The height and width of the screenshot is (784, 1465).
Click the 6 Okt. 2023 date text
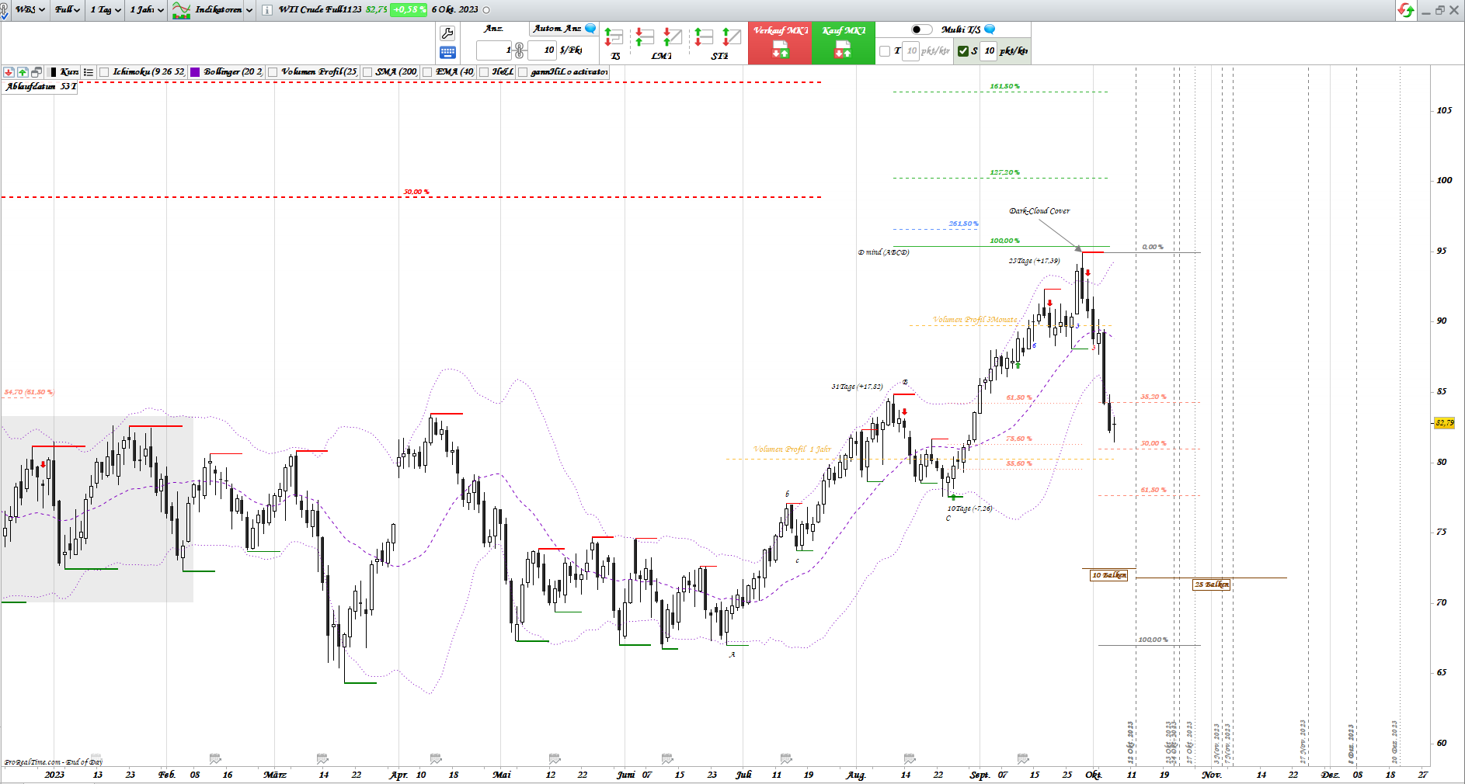[x=455, y=10]
